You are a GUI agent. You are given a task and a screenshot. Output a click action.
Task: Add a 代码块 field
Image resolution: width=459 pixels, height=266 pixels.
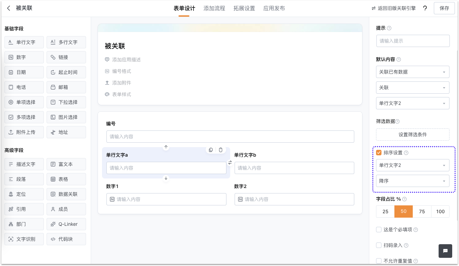point(66,239)
